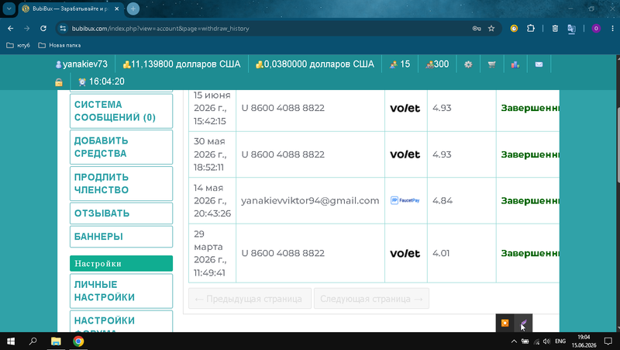Open the password key icon in address bar

click(x=477, y=29)
